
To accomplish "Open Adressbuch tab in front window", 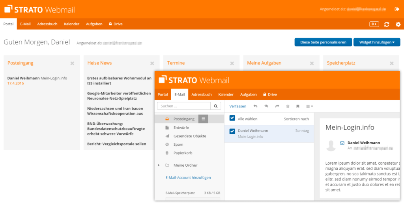I will click(202, 95).
